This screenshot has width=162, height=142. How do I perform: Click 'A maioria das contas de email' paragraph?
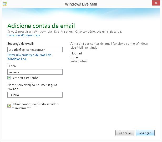pyautogui.click(x=109, y=45)
